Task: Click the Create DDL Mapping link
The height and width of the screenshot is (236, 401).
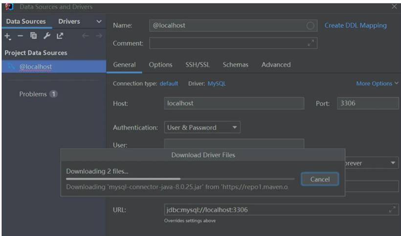Action: pyautogui.click(x=356, y=25)
